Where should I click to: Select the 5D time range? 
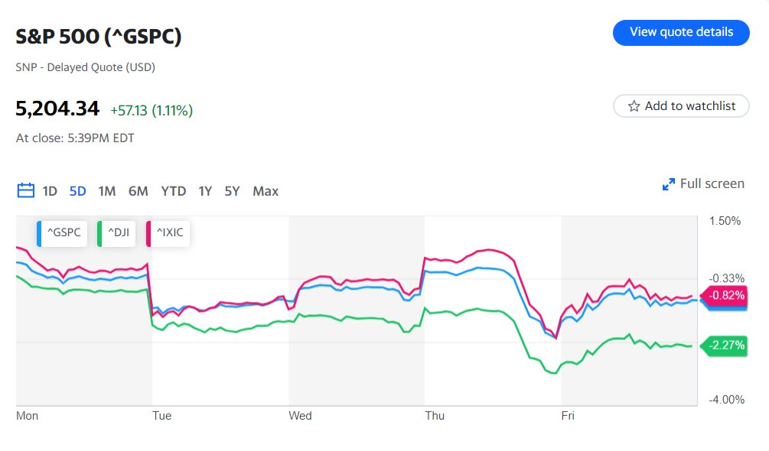(x=77, y=191)
